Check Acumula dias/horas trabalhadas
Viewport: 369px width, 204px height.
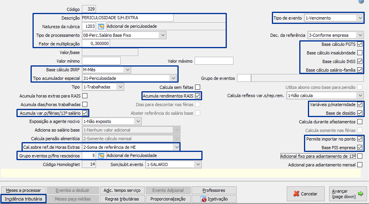point(85,105)
